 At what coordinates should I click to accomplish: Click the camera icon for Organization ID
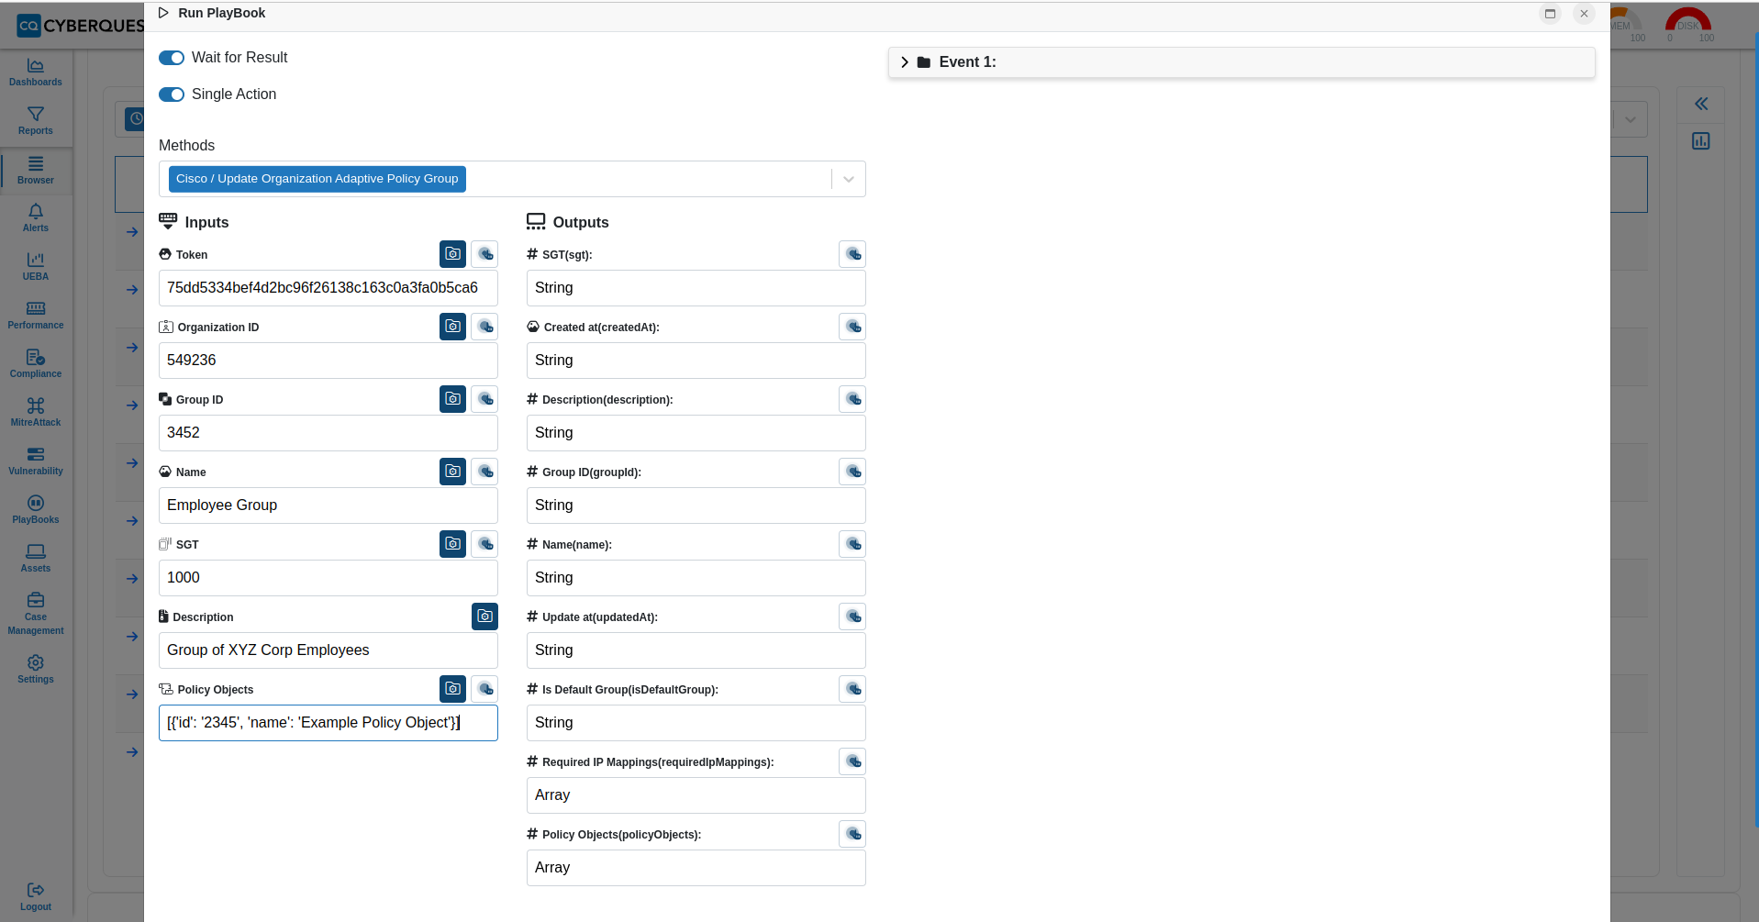point(452,327)
